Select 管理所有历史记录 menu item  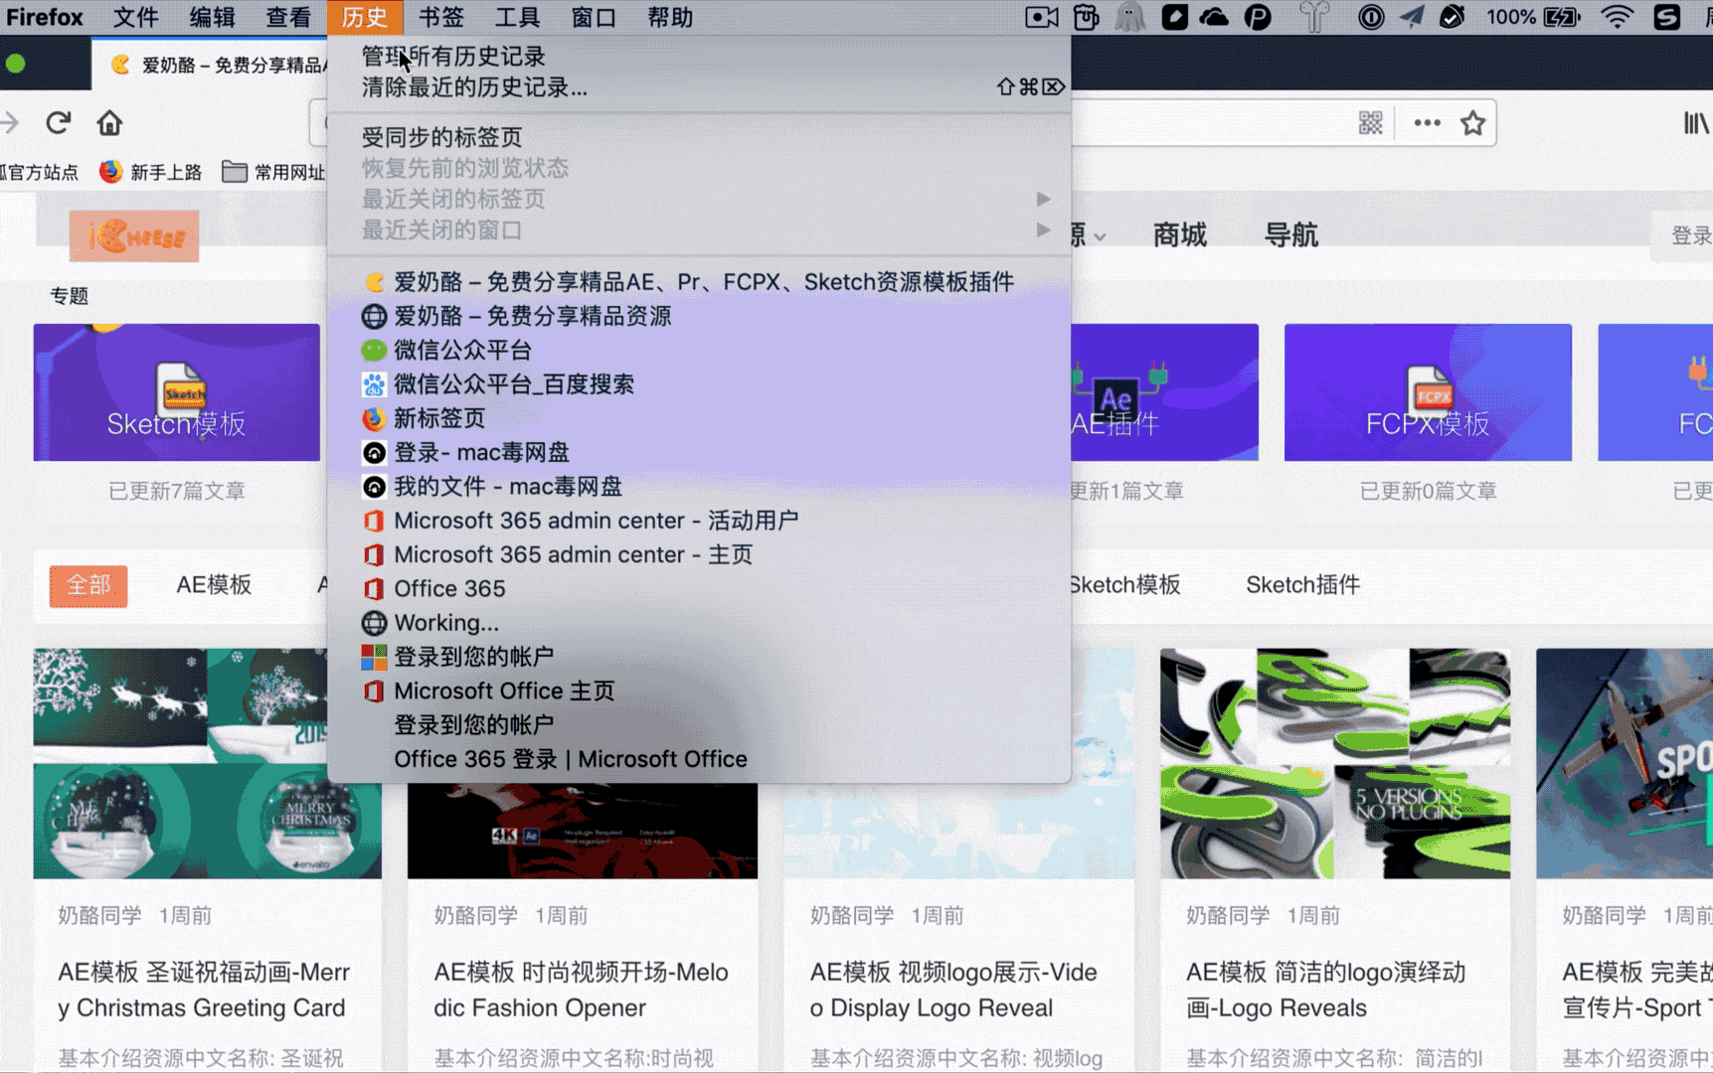(699, 57)
